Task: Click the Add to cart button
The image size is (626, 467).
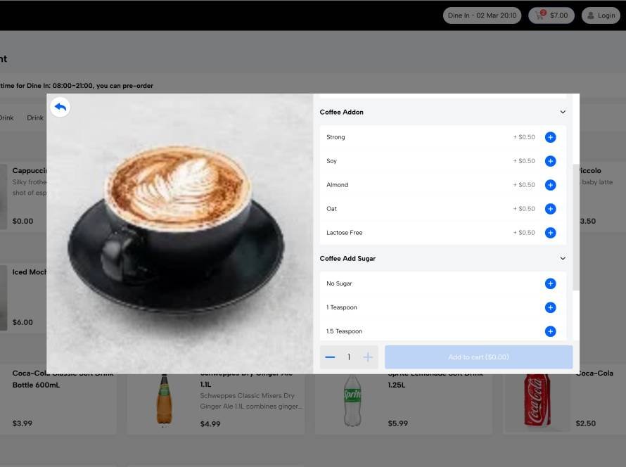Action: [478, 357]
